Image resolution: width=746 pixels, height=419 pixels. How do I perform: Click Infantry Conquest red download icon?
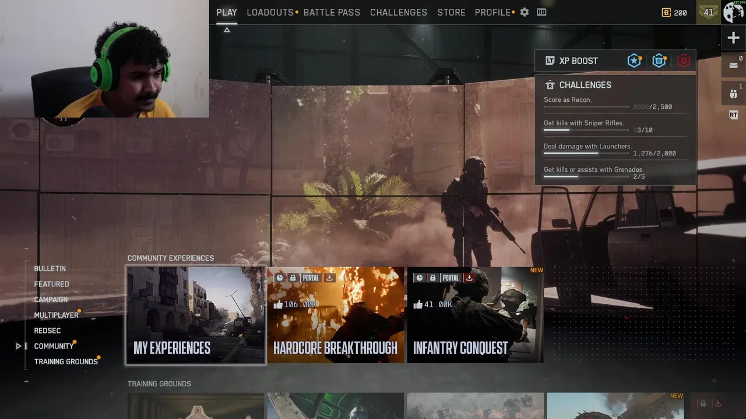coord(469,278)
